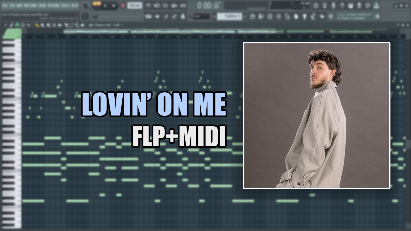Toggle recording countdown icon
Image resolution: width=411 pixels, height=231 pixels.
point(165,6)
